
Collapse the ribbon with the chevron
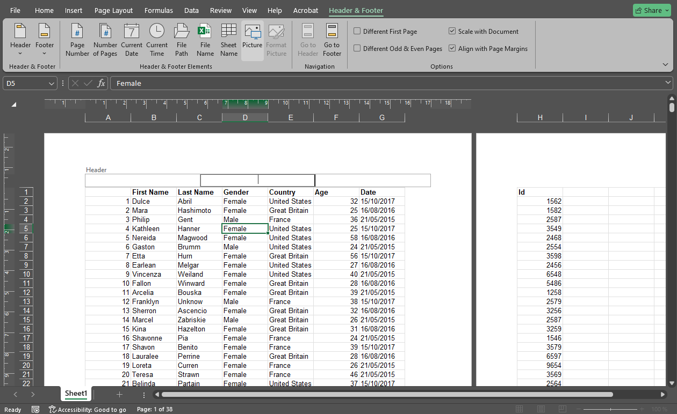[x=666, y=64]
